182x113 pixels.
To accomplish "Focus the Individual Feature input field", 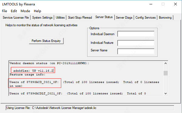I will (x=136, y=43).
